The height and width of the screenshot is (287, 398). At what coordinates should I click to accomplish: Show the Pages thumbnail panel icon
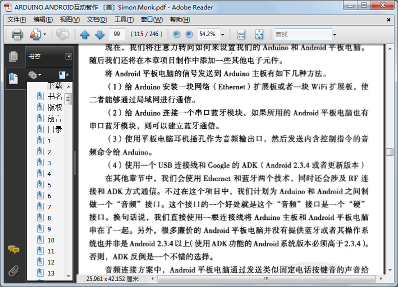tap(13, 56)
